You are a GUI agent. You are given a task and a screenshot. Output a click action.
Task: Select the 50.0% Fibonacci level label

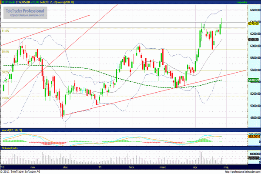pos(6,52)
